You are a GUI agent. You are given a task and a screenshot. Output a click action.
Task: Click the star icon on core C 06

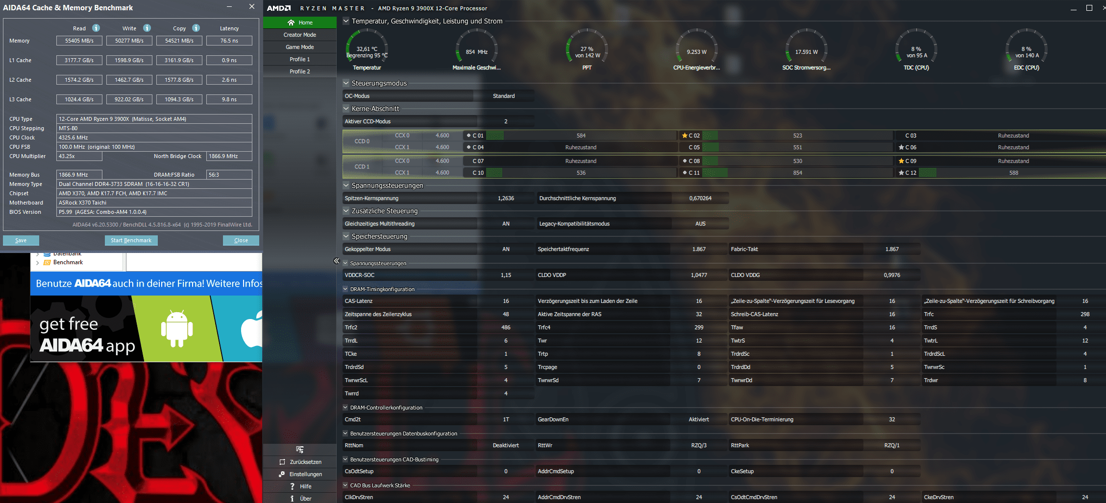pos(901,147)
